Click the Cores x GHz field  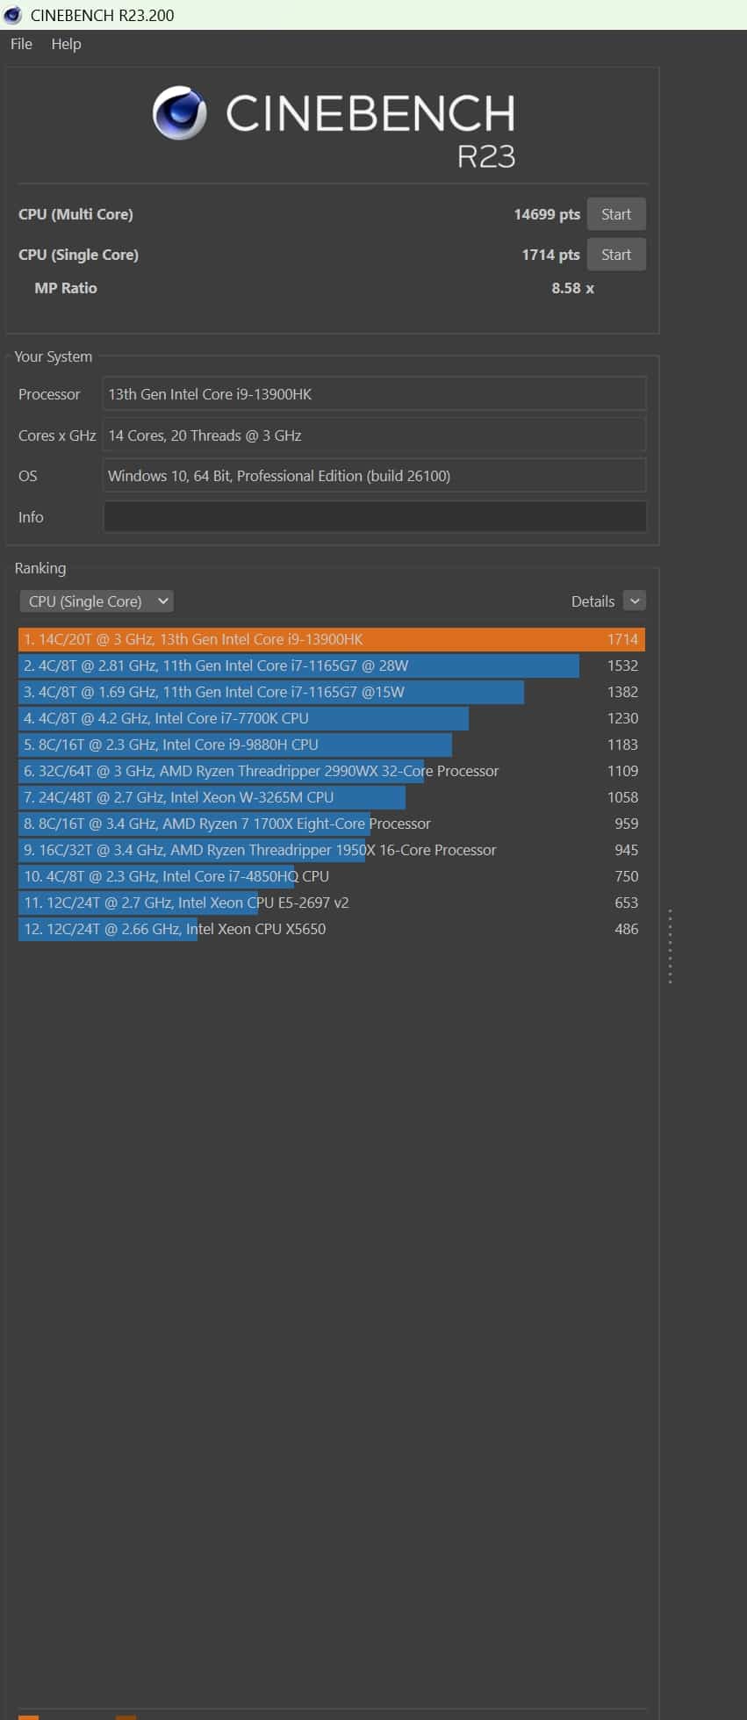click(375, 435)
